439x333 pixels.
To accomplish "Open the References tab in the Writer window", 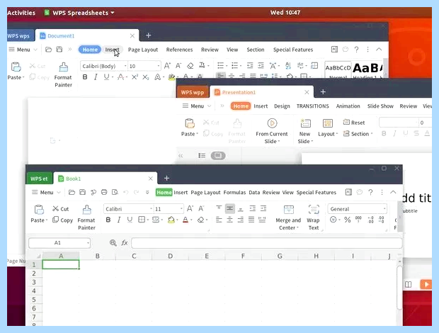I will click(179, 50).
